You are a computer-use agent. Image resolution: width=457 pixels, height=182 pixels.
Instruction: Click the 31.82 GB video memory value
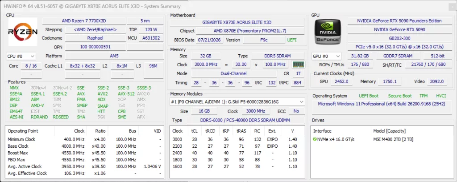(x=360, y=56)
